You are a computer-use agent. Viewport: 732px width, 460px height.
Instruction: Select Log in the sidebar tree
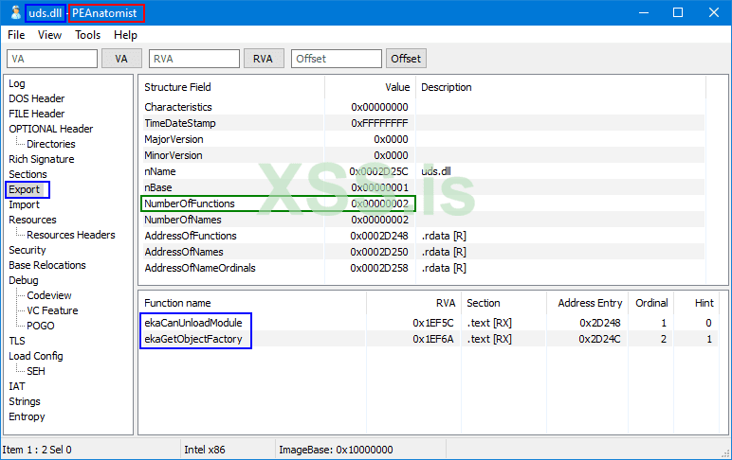coord(17,83)
